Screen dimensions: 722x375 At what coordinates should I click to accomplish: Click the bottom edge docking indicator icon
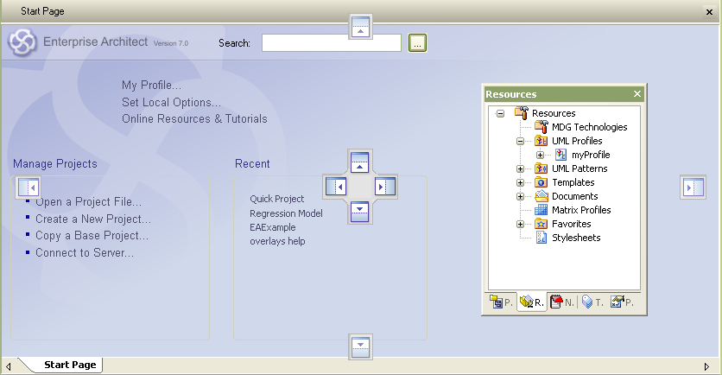360,346
